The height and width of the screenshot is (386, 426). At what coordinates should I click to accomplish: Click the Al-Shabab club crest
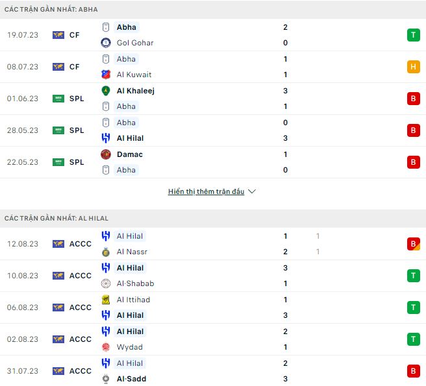click(106, 283)
